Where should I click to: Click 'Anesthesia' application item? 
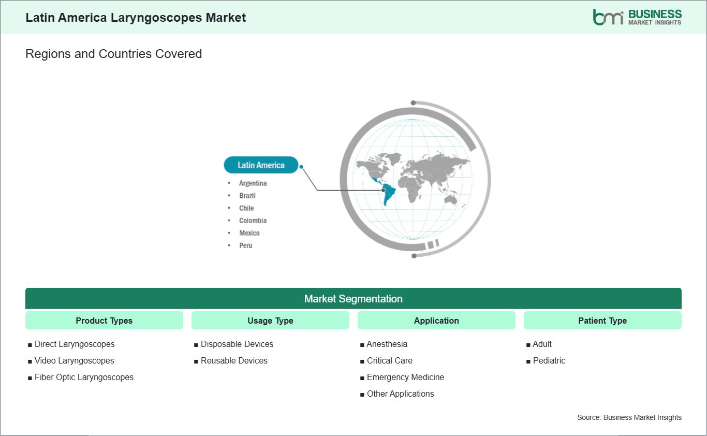pyautogui.click(x=384, y=344)
